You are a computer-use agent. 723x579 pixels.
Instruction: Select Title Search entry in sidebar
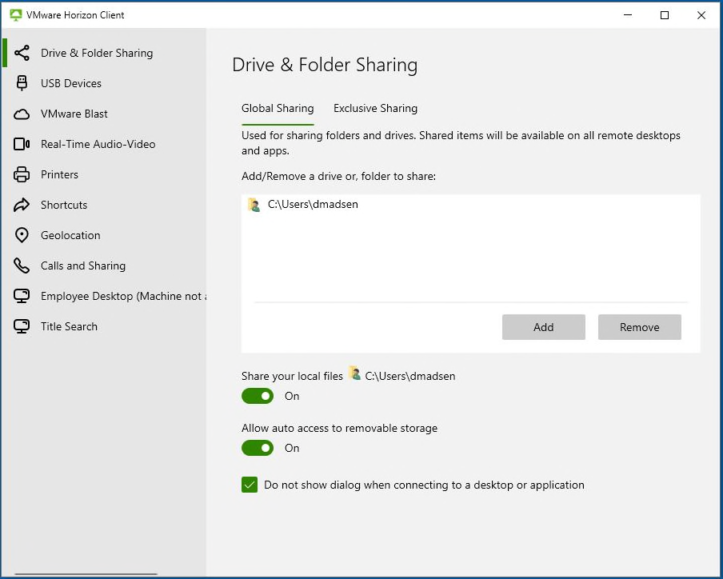tap(104, 326)
